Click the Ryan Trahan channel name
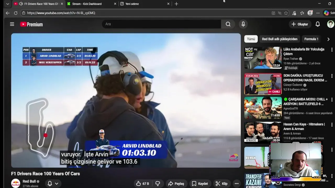Viewport: 335px width, 188px height. click(291, 59)
